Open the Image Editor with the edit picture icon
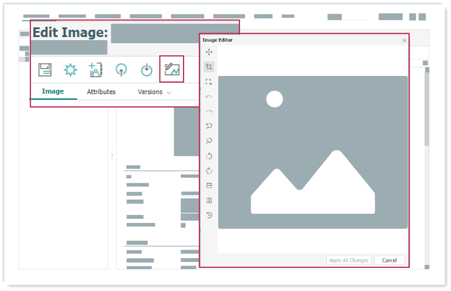The width and height of the screenshot is (451, 291). [x=171, y=69]
